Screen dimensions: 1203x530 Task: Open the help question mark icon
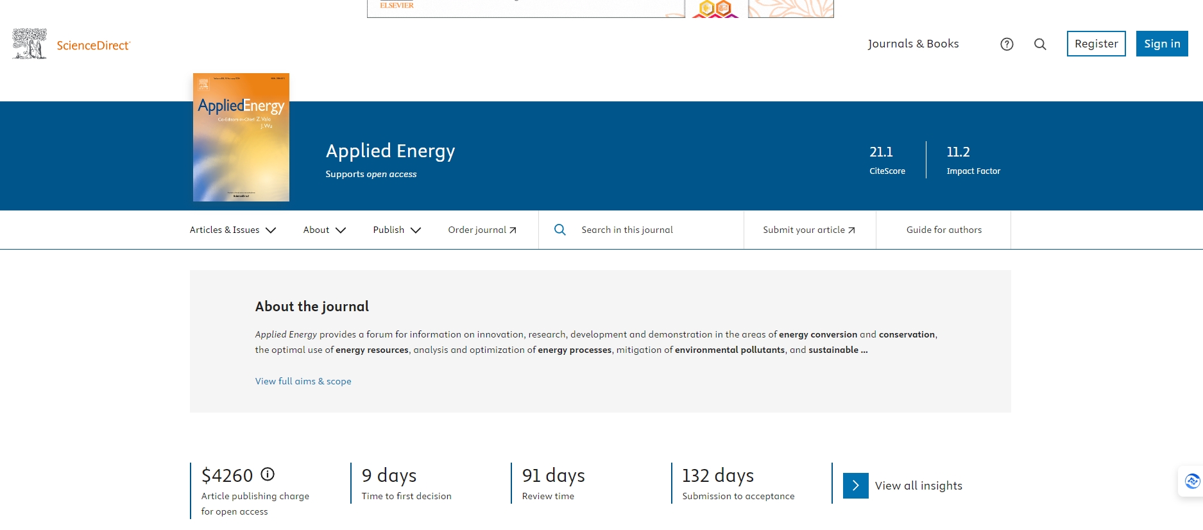pyautogui.click(x=1007, y=44)
